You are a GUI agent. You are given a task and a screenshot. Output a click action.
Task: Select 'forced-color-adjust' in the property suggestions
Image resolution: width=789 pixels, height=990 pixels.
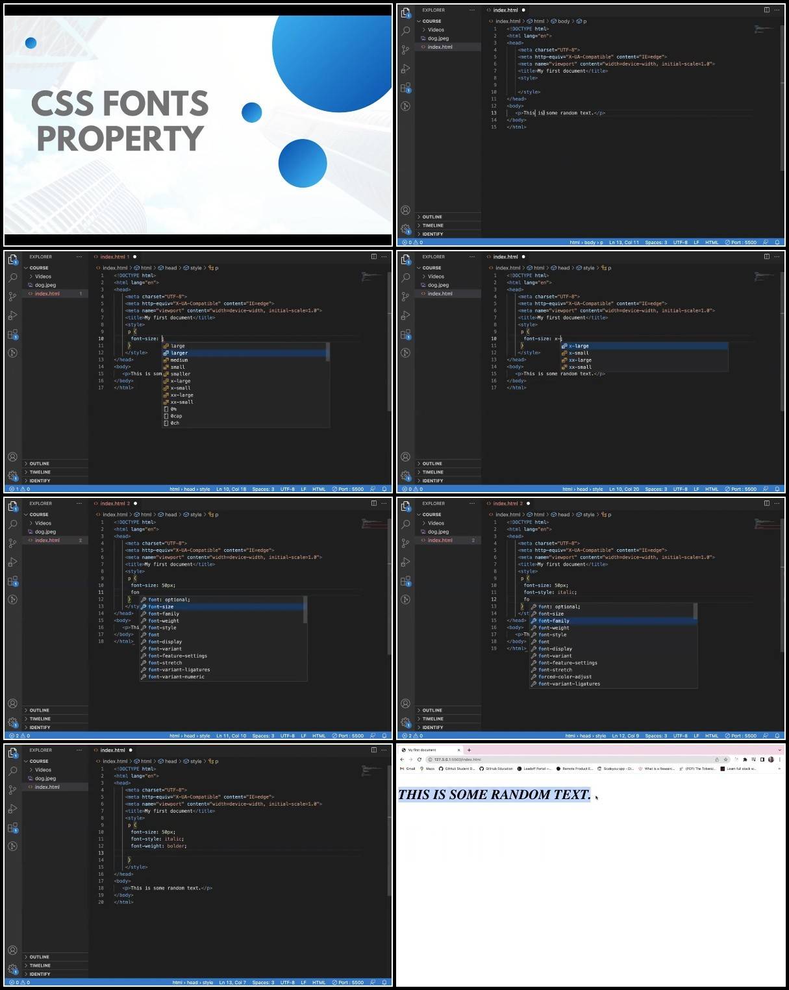pyautogui.click(x=613, y=676)
